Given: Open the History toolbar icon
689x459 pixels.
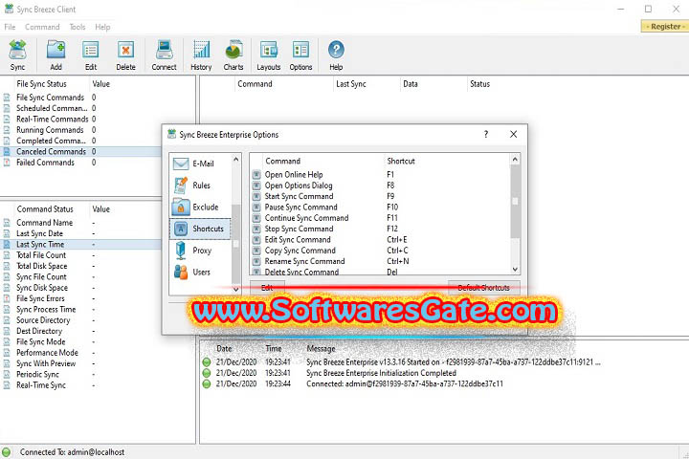Looking at the screenshot, I should (x=201, y=55).
